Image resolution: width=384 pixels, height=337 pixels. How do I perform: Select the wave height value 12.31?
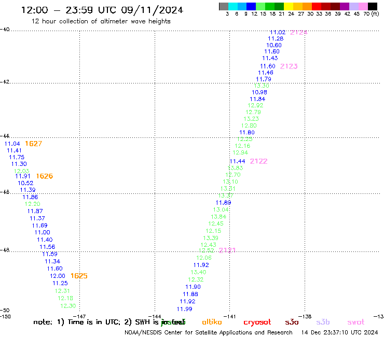click(62, 291)
